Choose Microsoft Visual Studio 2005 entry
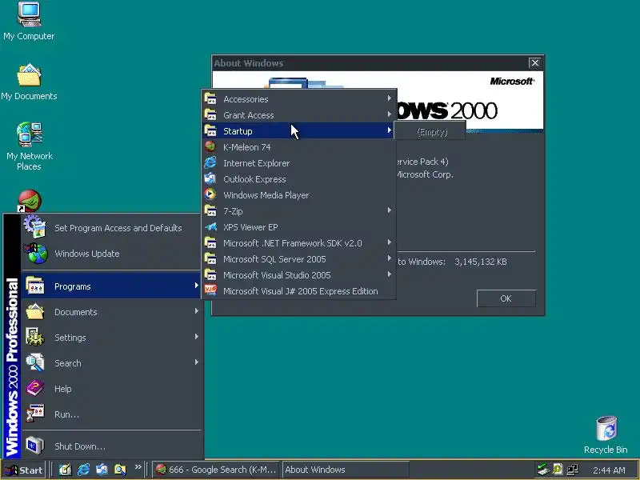The height and width of the screenshot is (480, 640). tap(298, 274)
